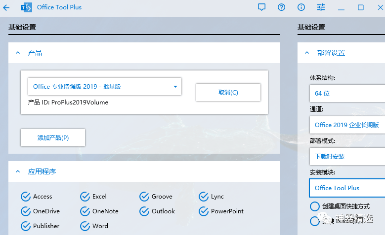Click the 添加产品(P) button
The width and height of the screenshot is (385, 235).
click(53, 137)
